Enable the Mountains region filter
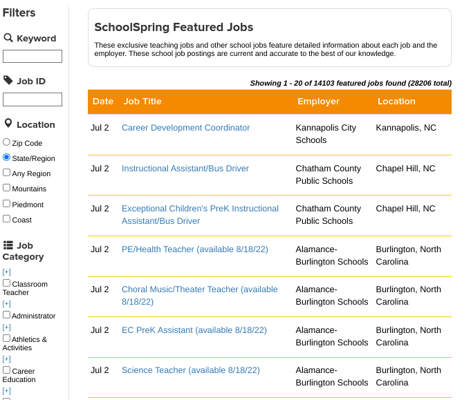This screenshot has height=400, width=471. click(x=7, y=188)
